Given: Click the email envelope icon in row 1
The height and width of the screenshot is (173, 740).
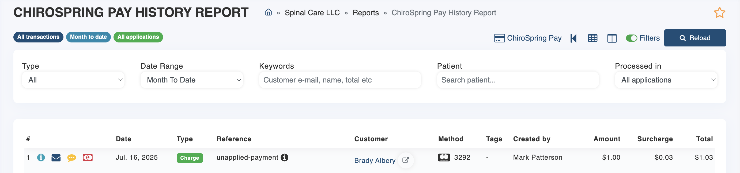Looking at the screenshot, I should (x=56, y=158).
